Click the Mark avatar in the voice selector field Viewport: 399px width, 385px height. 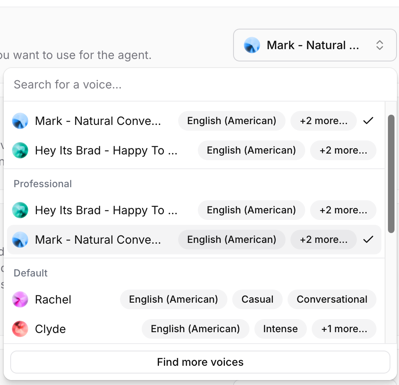(x=252, y=45)
